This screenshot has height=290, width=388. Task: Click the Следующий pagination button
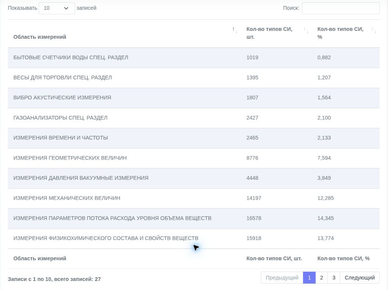click(359, 278)
